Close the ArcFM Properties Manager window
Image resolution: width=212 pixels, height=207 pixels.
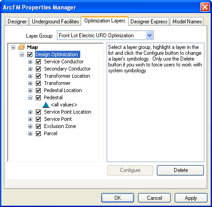pos(205,7)
